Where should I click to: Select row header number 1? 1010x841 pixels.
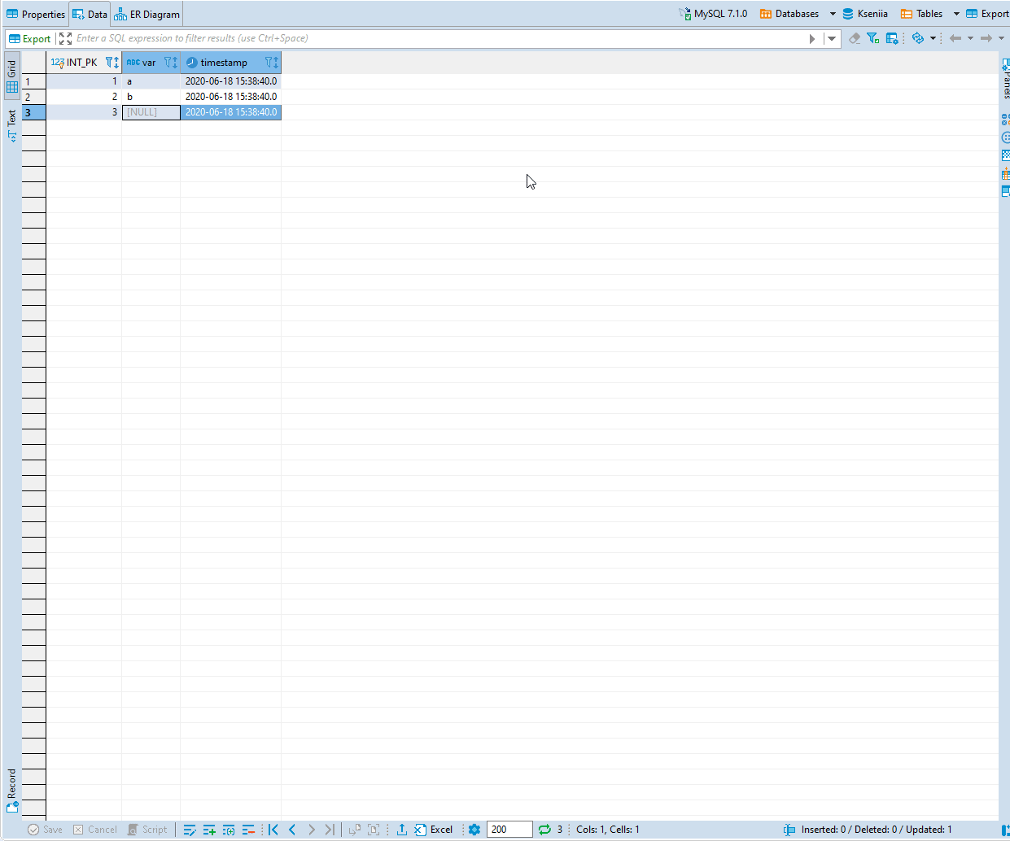[33, 81]
